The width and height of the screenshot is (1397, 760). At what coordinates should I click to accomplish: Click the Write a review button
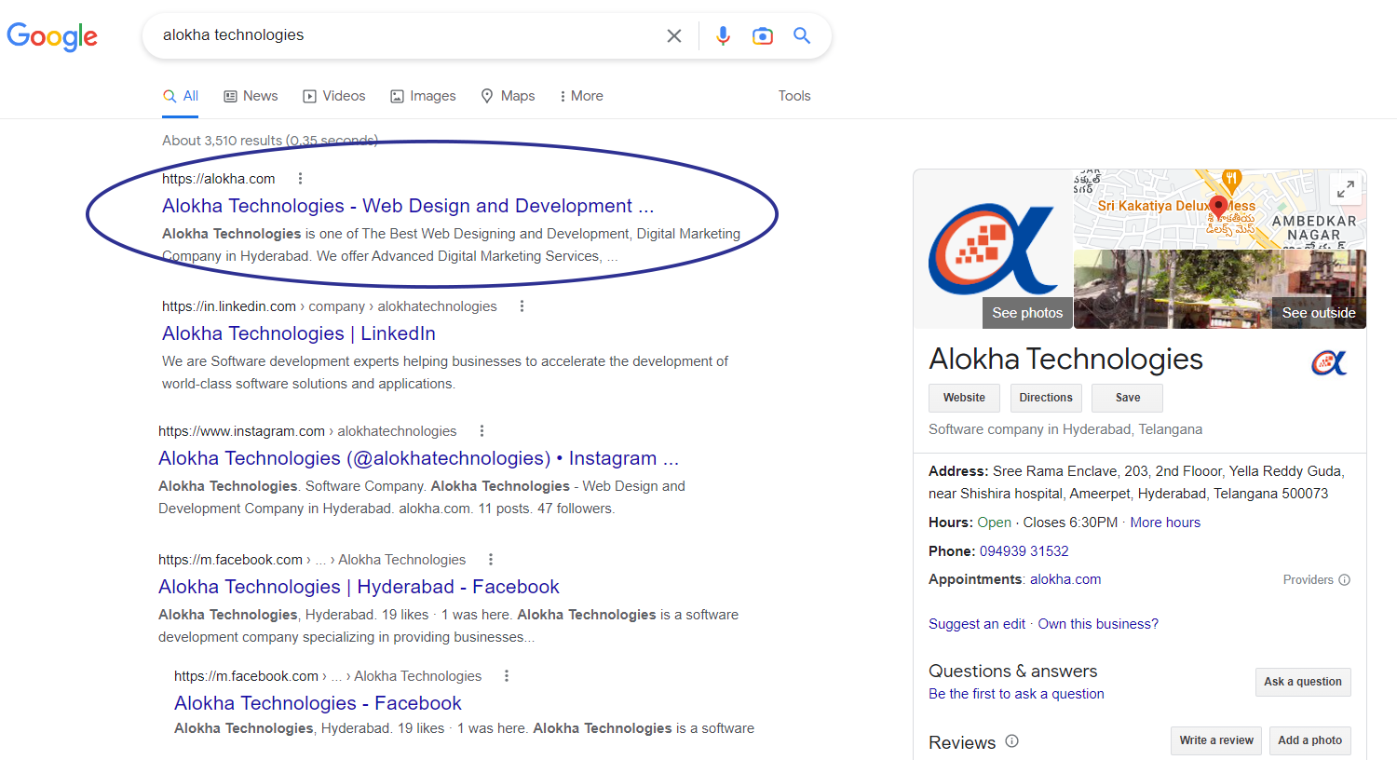coord(1215,740)
